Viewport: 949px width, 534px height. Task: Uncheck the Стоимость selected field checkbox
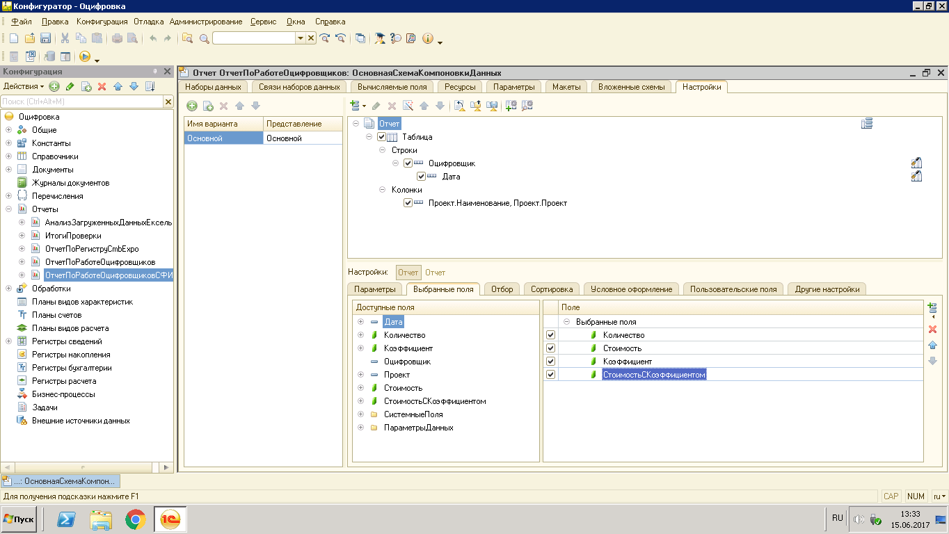point(551,348)
